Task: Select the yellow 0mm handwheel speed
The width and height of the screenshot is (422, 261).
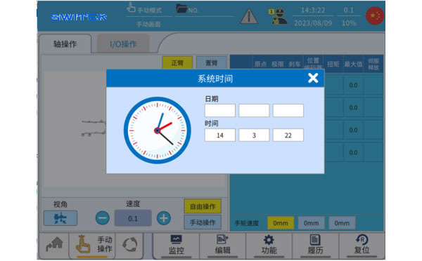Action: [281, 223]
